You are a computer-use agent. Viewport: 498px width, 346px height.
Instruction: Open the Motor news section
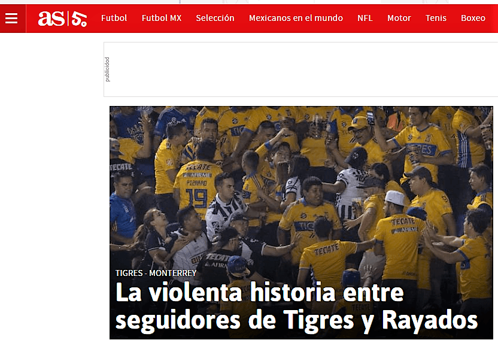[399, 18]
